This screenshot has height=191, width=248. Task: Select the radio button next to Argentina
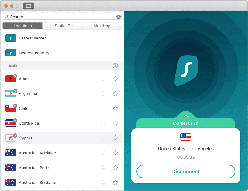coord(103,93)
